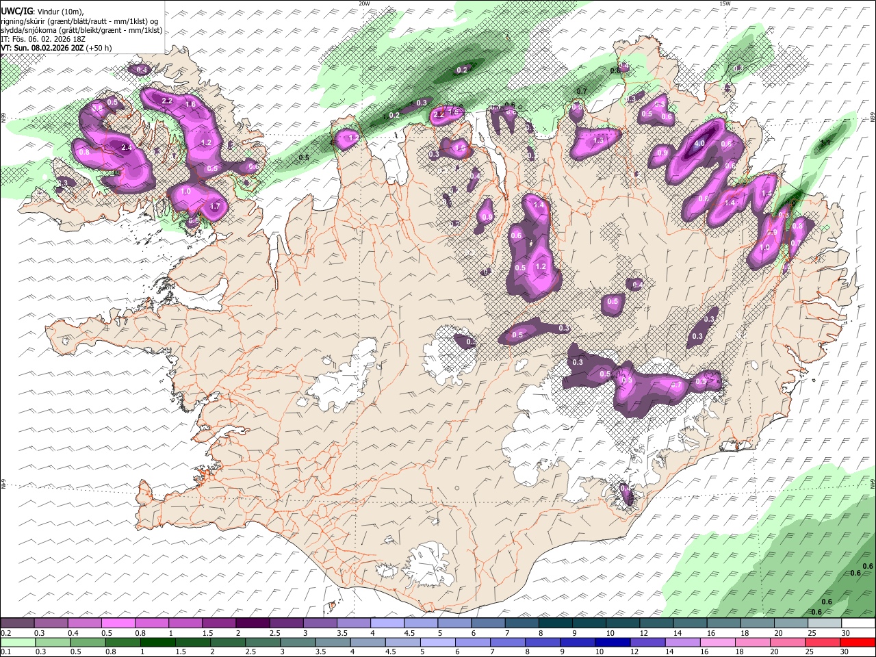Click the 'rigning/skúrir (grænt/blátt/rautt' legend description line
876x657 pixels.
coord(80,21)
